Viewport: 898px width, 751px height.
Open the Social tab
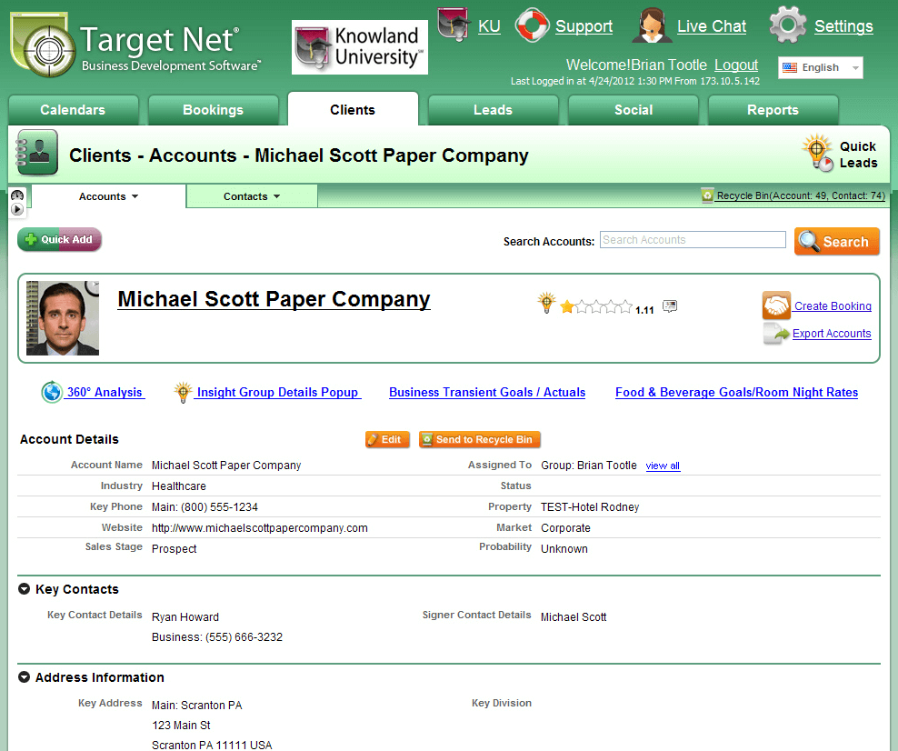tap(634, 110)
